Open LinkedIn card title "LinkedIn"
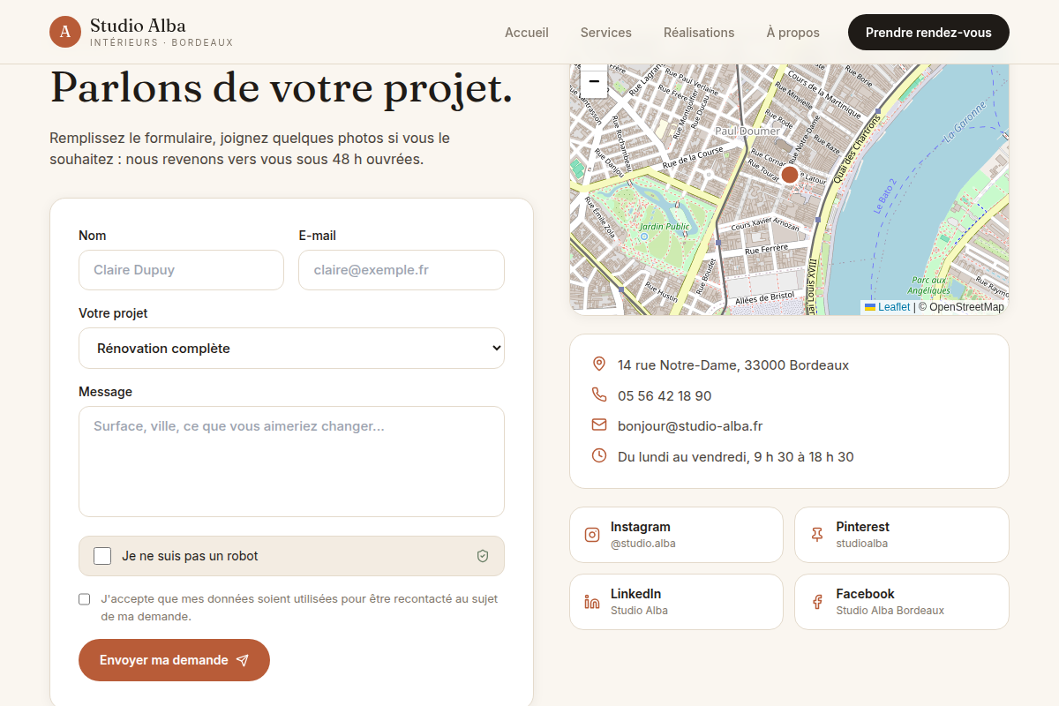This screenshot has height=706, width=1059. tap(636, 594)
